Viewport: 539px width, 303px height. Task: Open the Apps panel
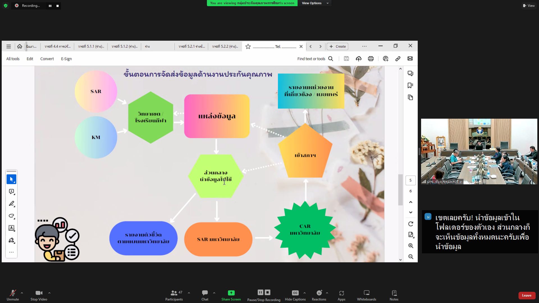(x=341, y=295)
